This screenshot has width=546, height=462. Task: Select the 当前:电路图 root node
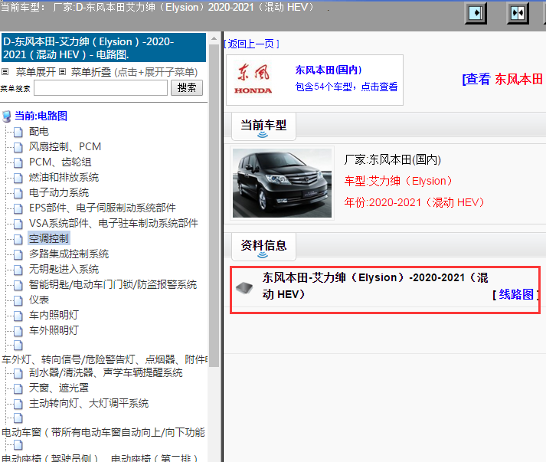(41, 116)
